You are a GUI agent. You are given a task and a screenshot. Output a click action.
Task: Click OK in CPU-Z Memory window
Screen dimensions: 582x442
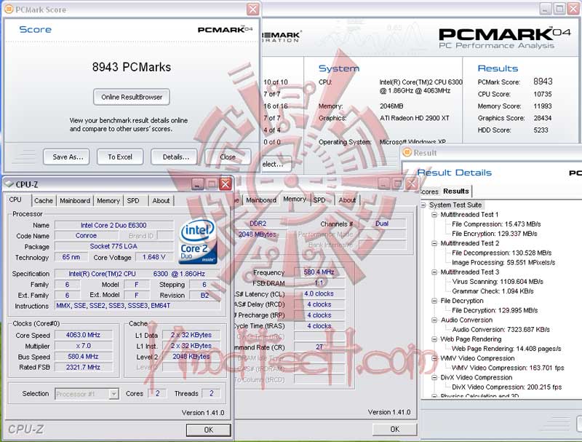[394, 430]
